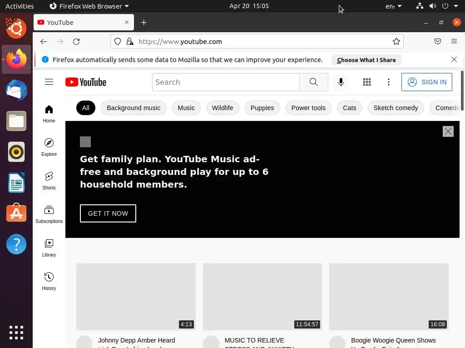This screenshot has height=348, width=465.
Task: Open YouTube settings three-dot menu
Action: (389, 82)
